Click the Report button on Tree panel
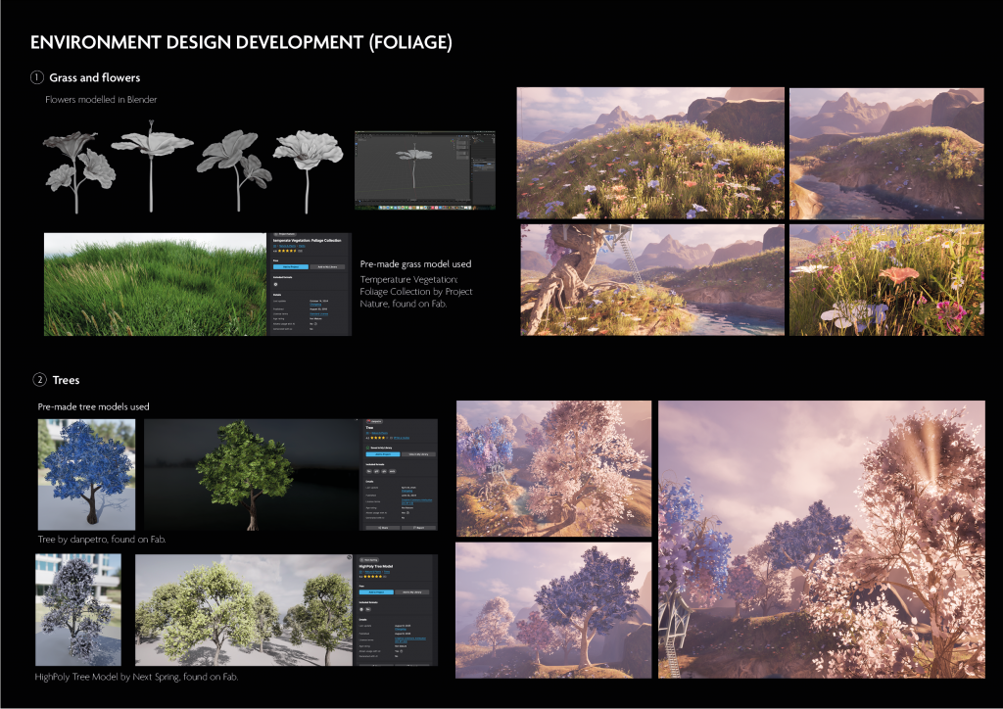This screenshot has width=1003, height=709. pos(418,528)
